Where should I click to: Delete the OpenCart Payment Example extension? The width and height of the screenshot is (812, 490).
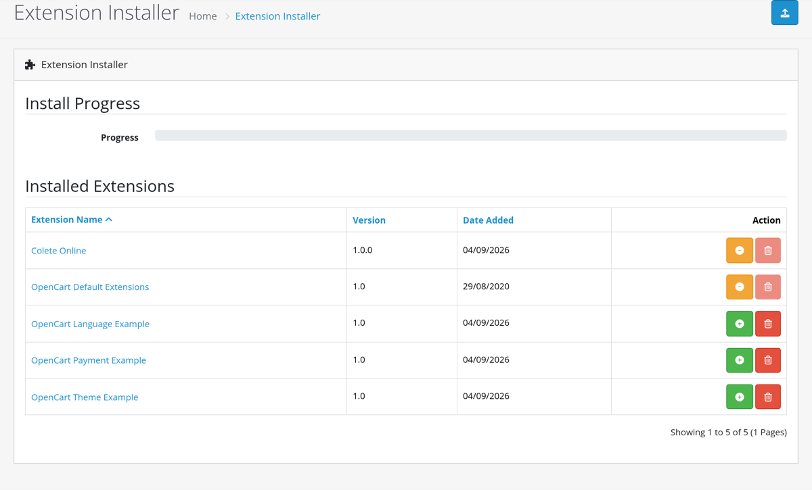click(x=768, y=360)
